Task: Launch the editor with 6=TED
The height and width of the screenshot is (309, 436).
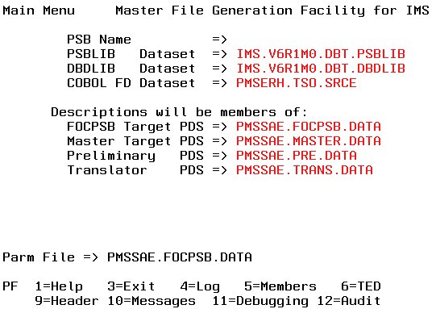Action: coord(361,286)
